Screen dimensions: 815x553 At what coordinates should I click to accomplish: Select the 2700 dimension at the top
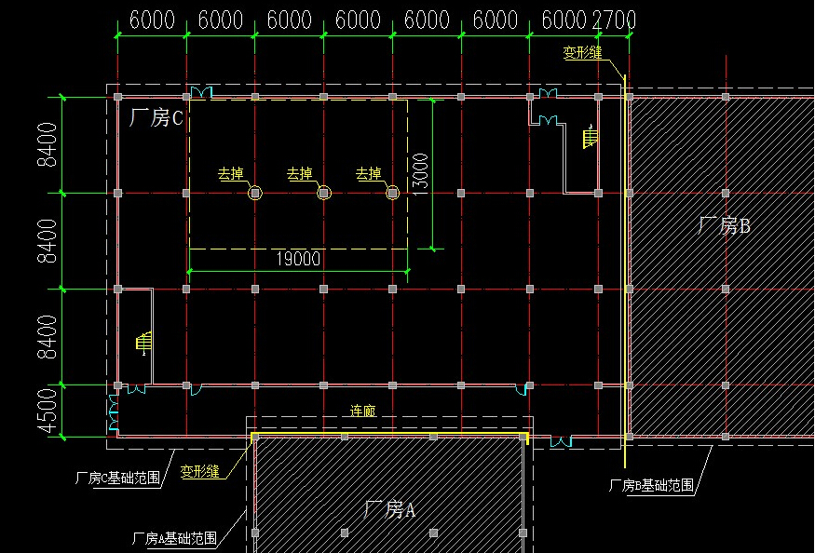point(614,20)
